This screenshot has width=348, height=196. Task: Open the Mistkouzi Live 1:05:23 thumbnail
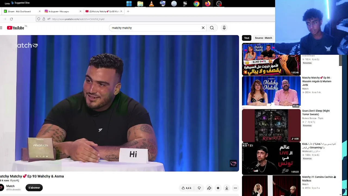(x=271, y=159)
